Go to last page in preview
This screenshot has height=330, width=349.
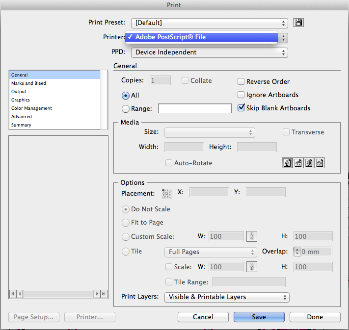coord(104,294)
